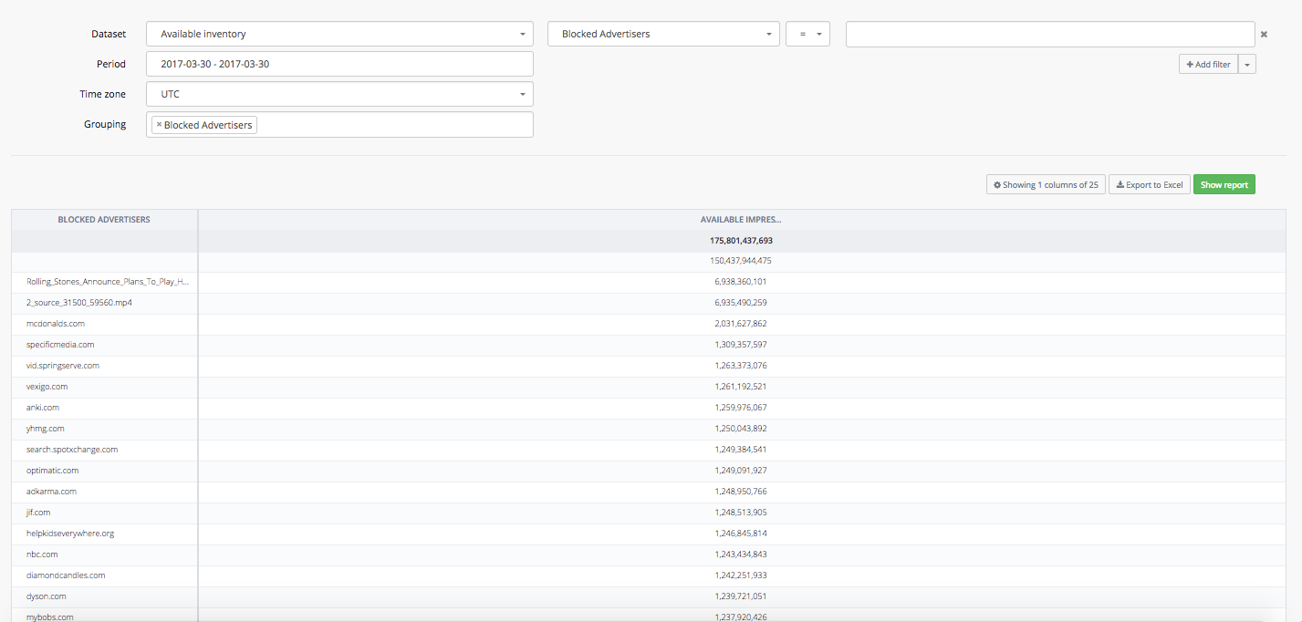The height and width of the screenshot is (622, 1302).
Task: Expand the Time zone UTC selector
Action: pos(339,94)
